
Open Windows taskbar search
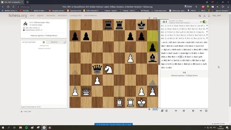(x=9, y=127)
